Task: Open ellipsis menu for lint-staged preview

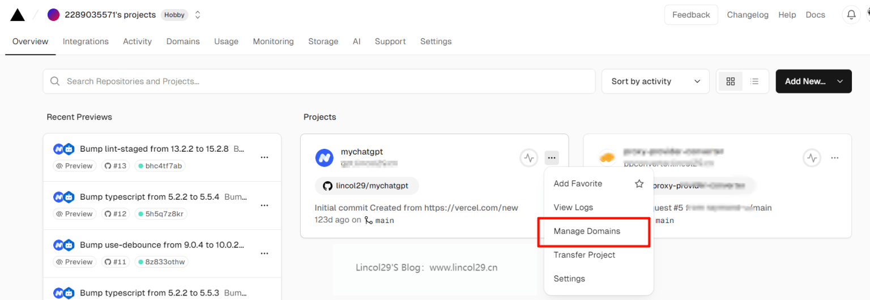Action: click(x=264, y=157)
